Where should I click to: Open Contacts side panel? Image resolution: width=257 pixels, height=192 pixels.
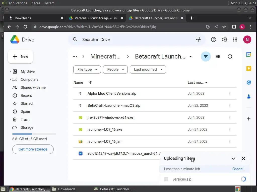pyautogui.click(x=248, y=96)
